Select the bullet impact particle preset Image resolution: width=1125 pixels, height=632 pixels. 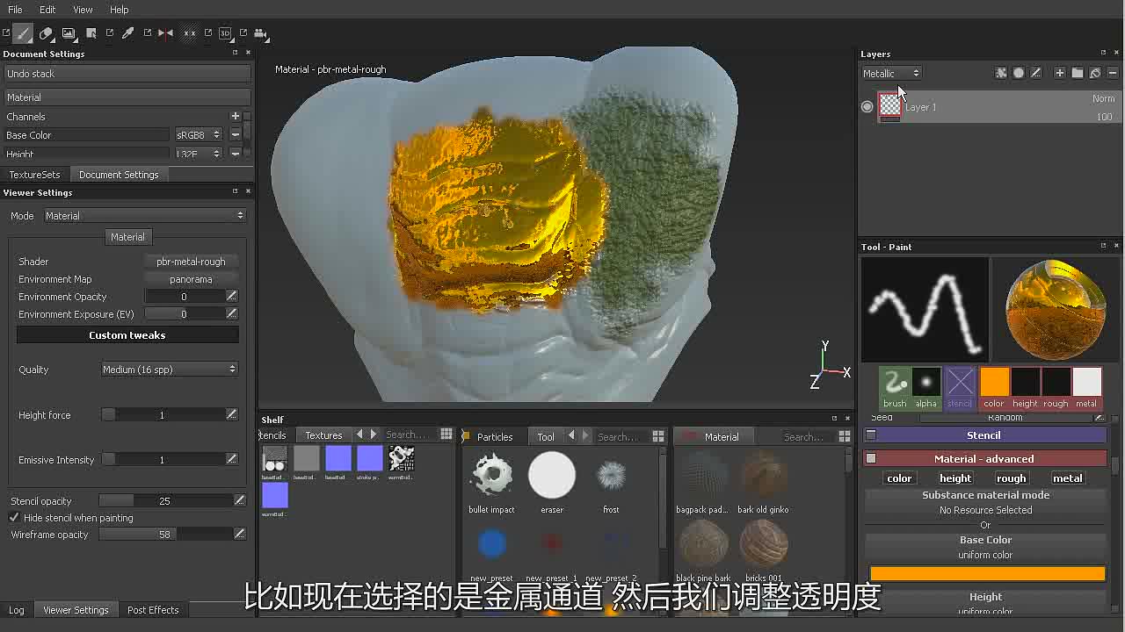click(491, 482)
